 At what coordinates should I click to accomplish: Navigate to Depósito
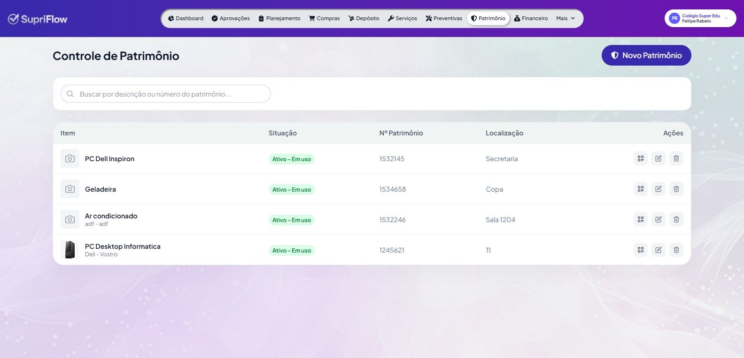pos(364,18)
